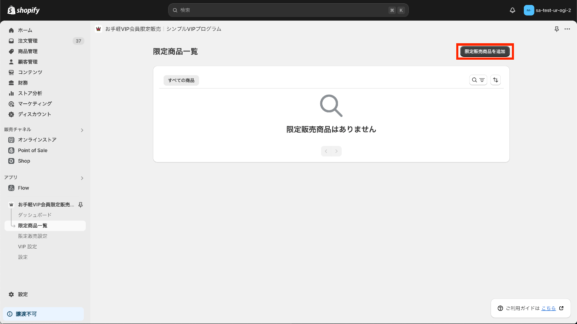Screen dimensions: 577x324
Task: Open the sa-test-ur-ogi-2 account menu
Action: [x=548, y=10]
